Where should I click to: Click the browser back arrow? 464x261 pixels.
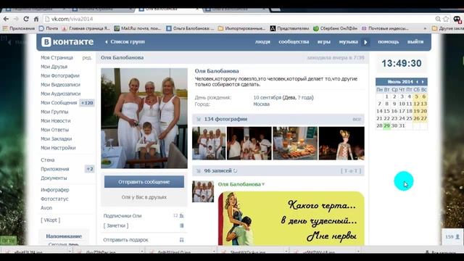6,19
